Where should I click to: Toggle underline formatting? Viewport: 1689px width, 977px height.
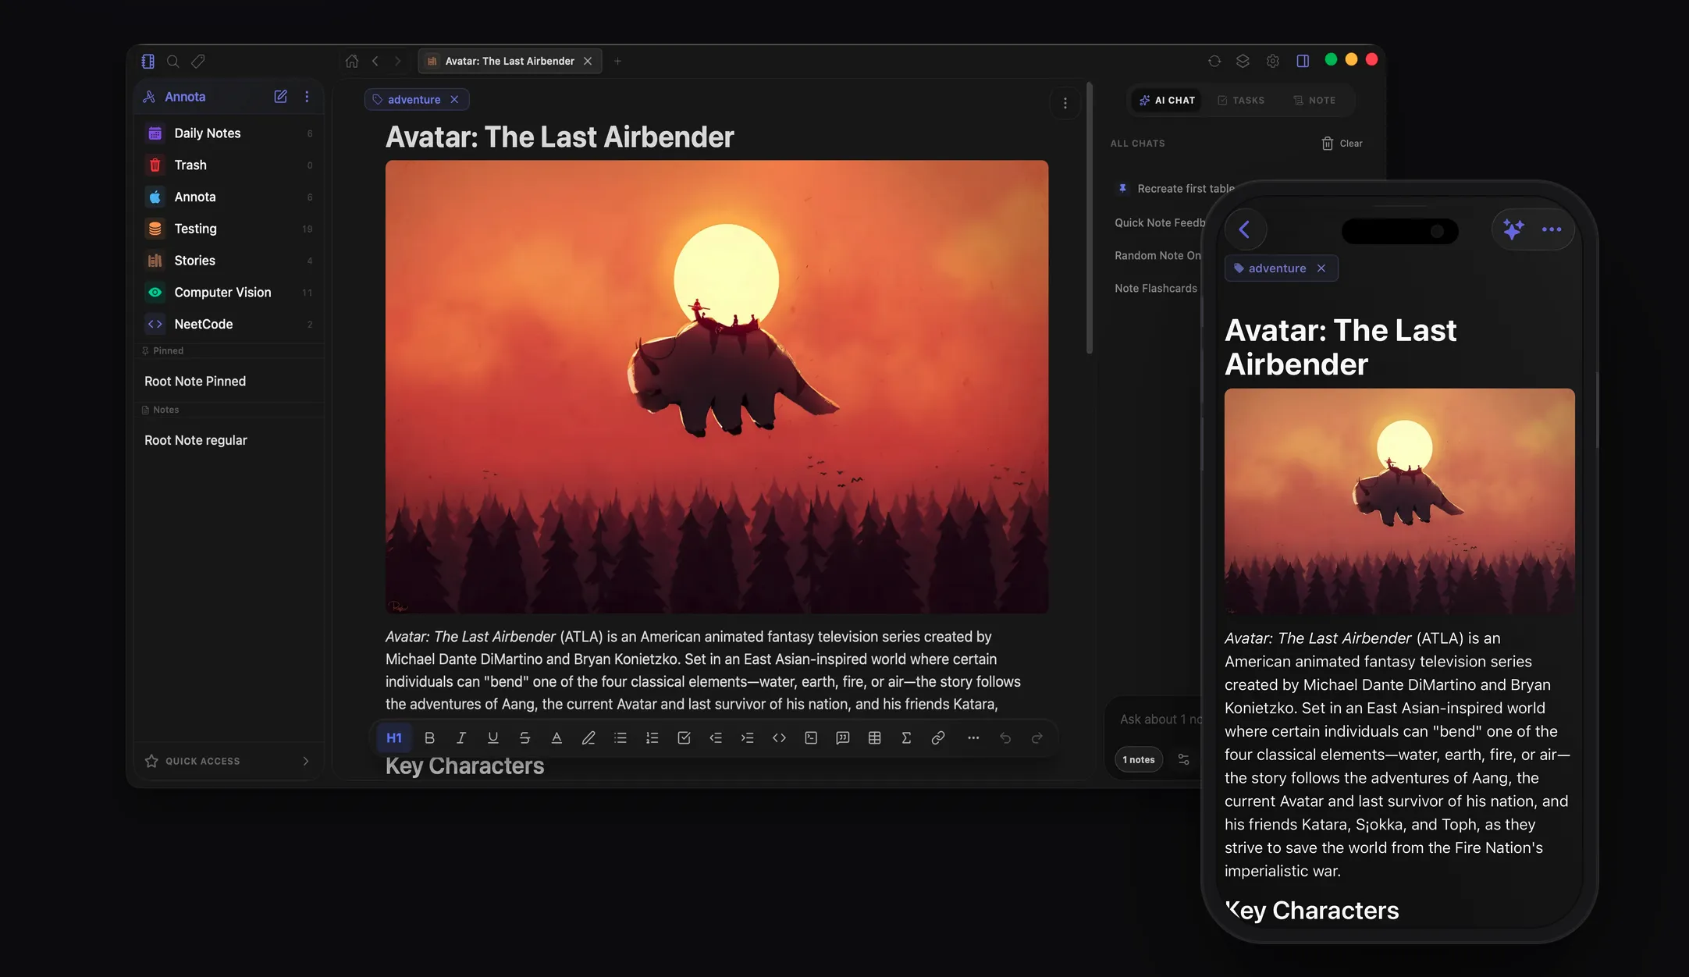point(493,738)
